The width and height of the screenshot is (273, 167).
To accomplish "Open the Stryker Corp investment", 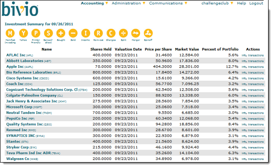I will pyautogui.click(x=17, y=147).
